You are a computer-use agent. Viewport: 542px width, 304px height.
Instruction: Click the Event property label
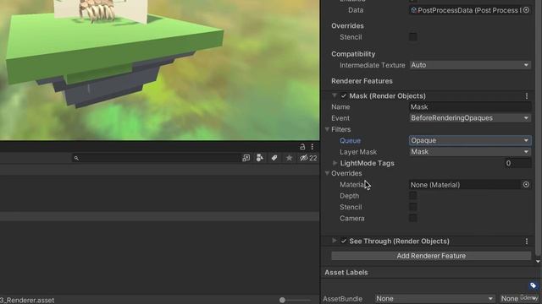340,118
